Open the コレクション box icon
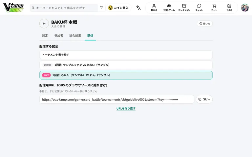The width and height of the screenshot is (252, 157). click(x=184, y=6)
